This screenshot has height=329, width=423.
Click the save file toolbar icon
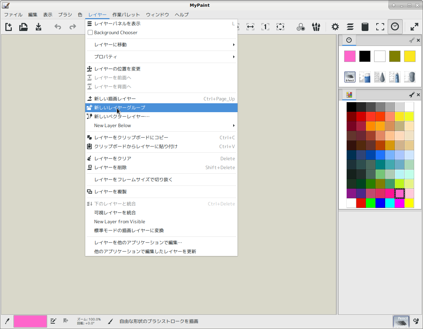point(39,27)
